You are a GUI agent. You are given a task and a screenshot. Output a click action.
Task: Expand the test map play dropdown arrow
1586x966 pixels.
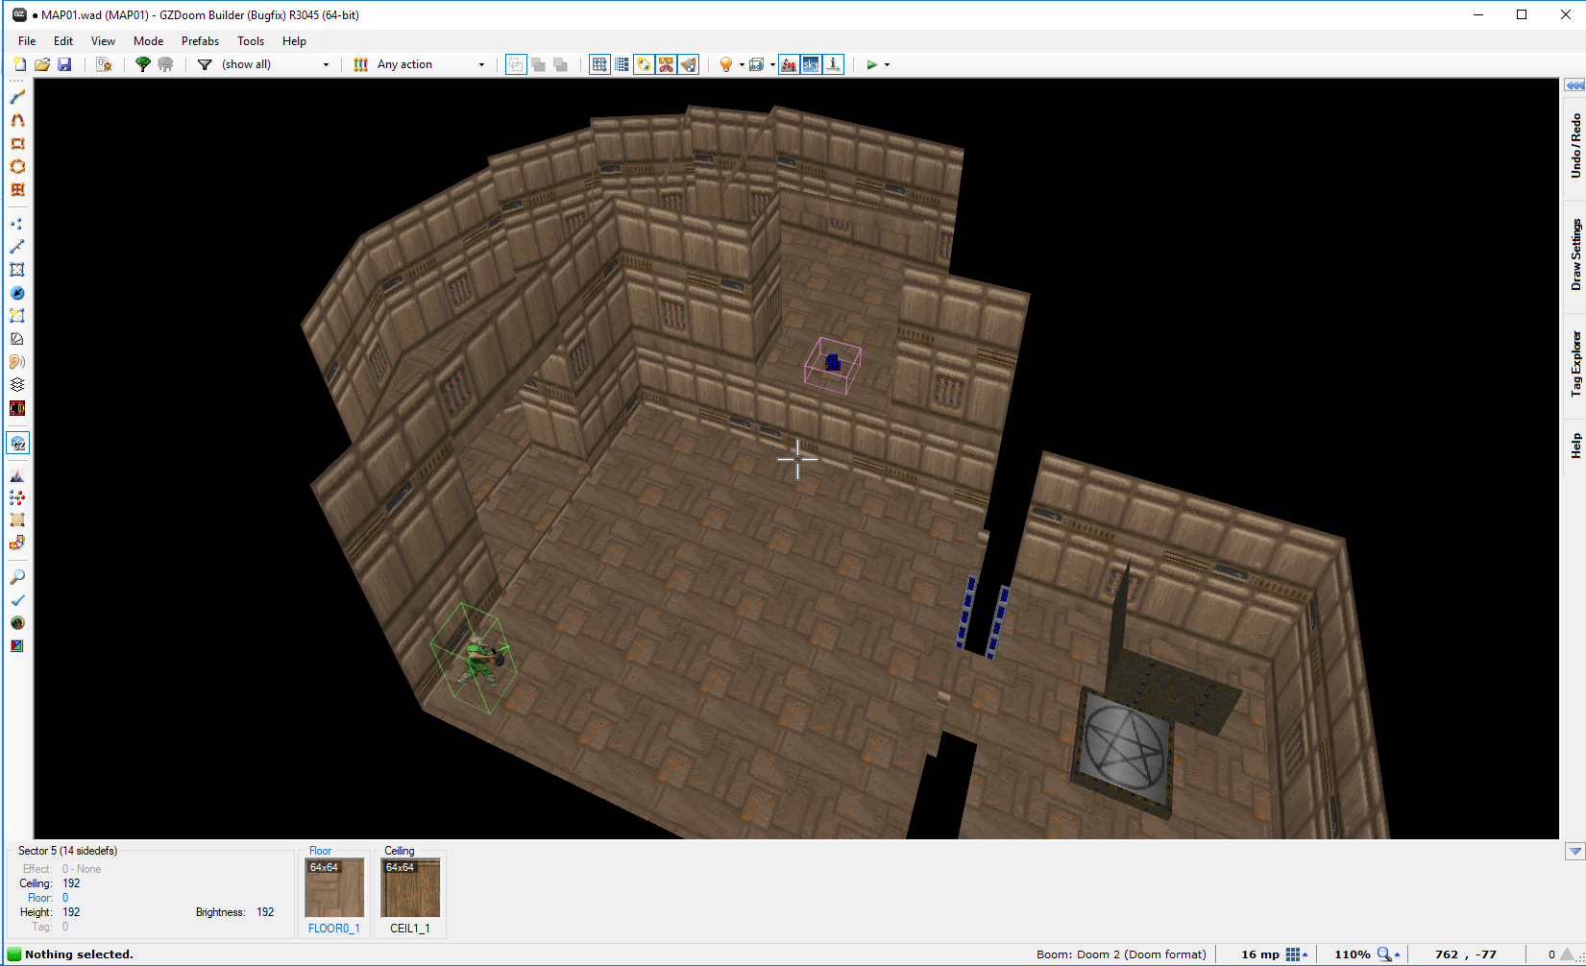coord(887,64)
